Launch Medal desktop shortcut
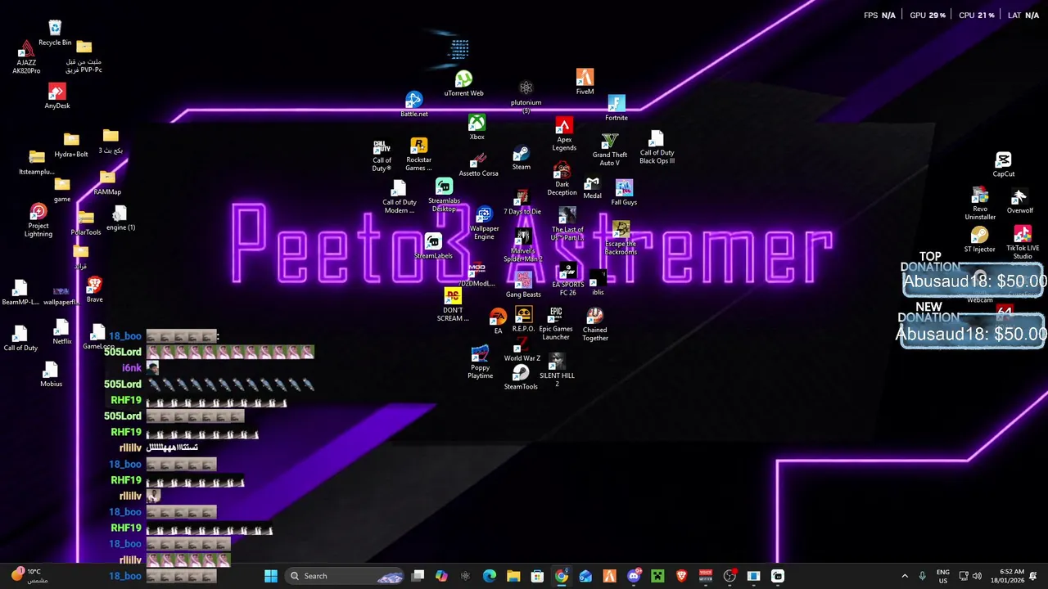Screen dimensions: 1048x589 (592, 188)
